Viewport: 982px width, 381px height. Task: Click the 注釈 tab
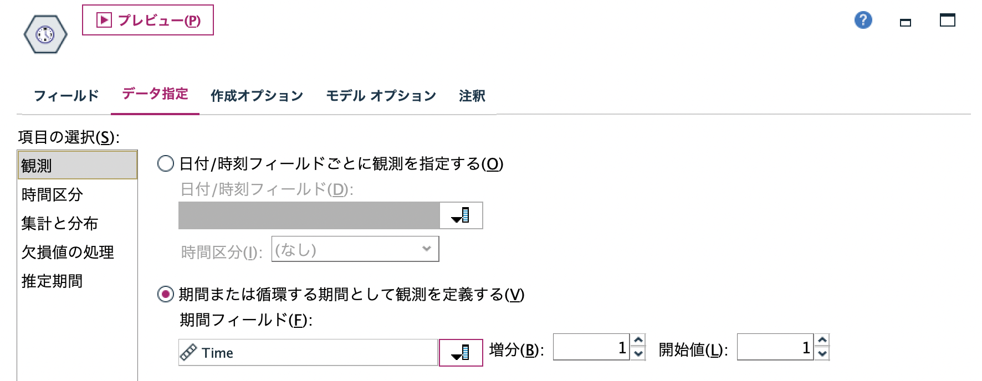click(x=471, y=95)
